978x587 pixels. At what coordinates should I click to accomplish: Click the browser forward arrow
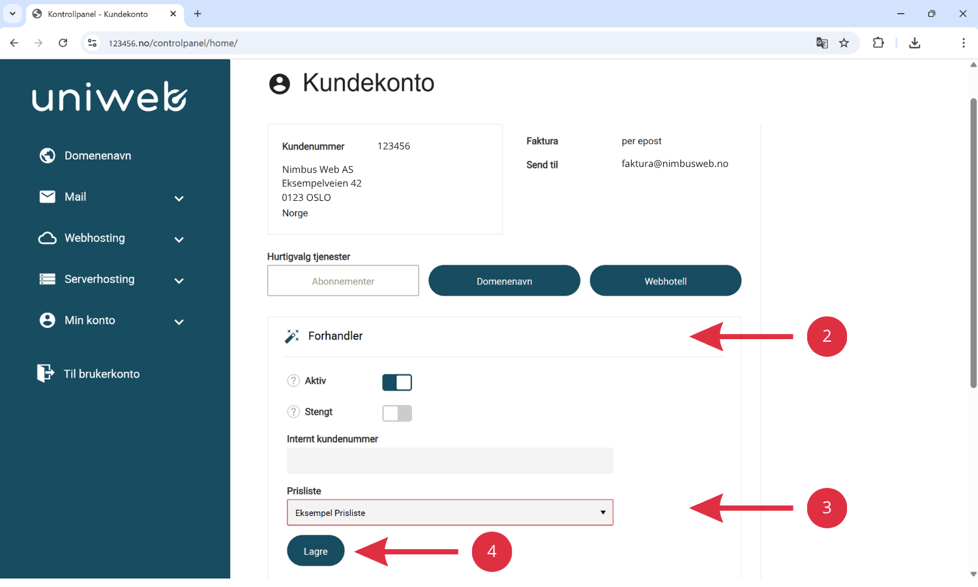coord(38,43)
